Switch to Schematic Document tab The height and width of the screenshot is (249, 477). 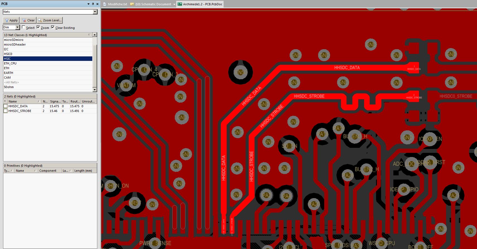coord(153,4)
